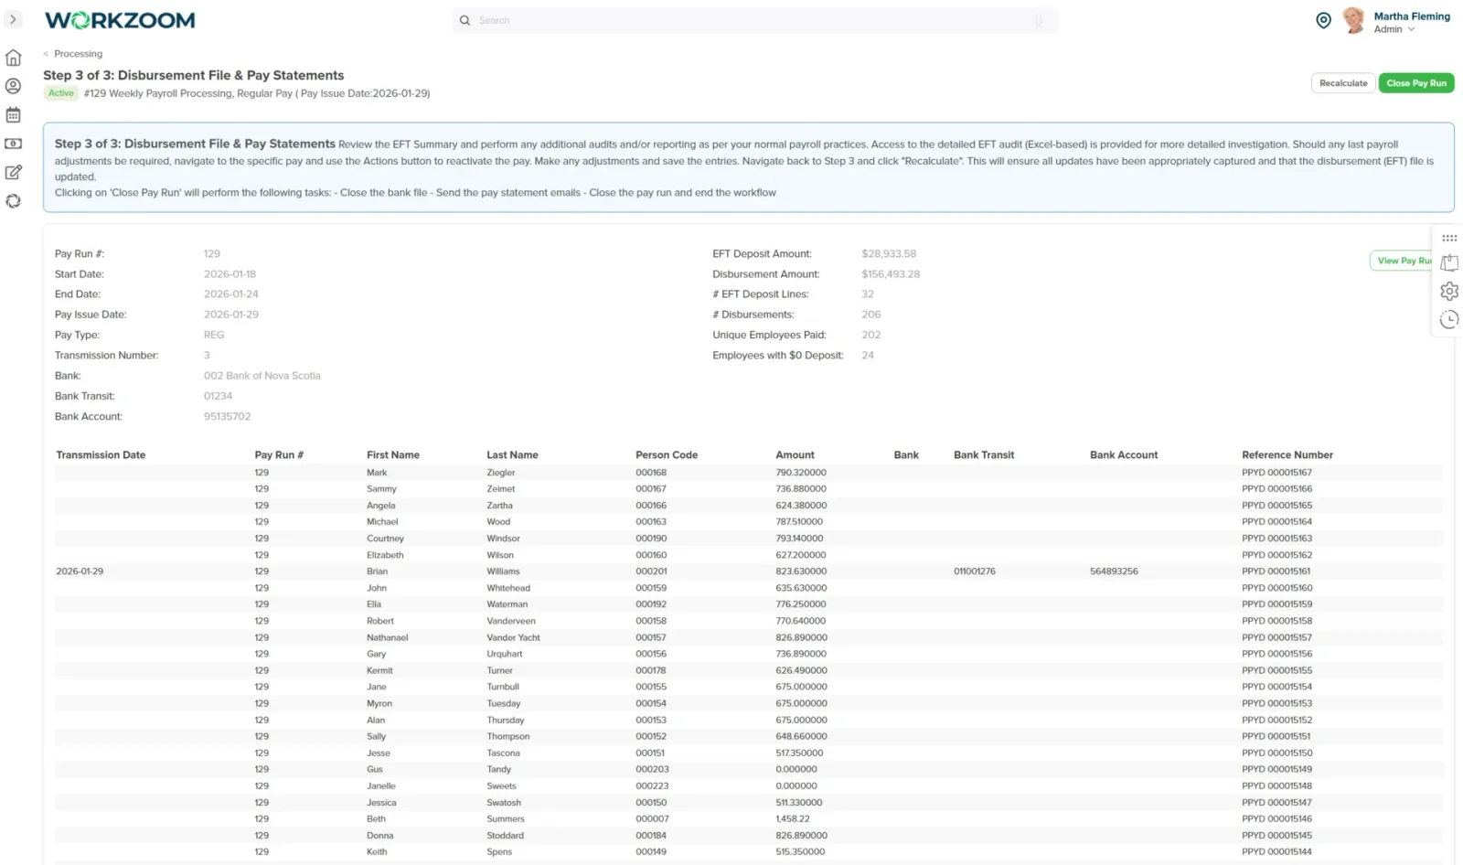
Task: Sort by Bank Transit column header
Action: point(984,454)
